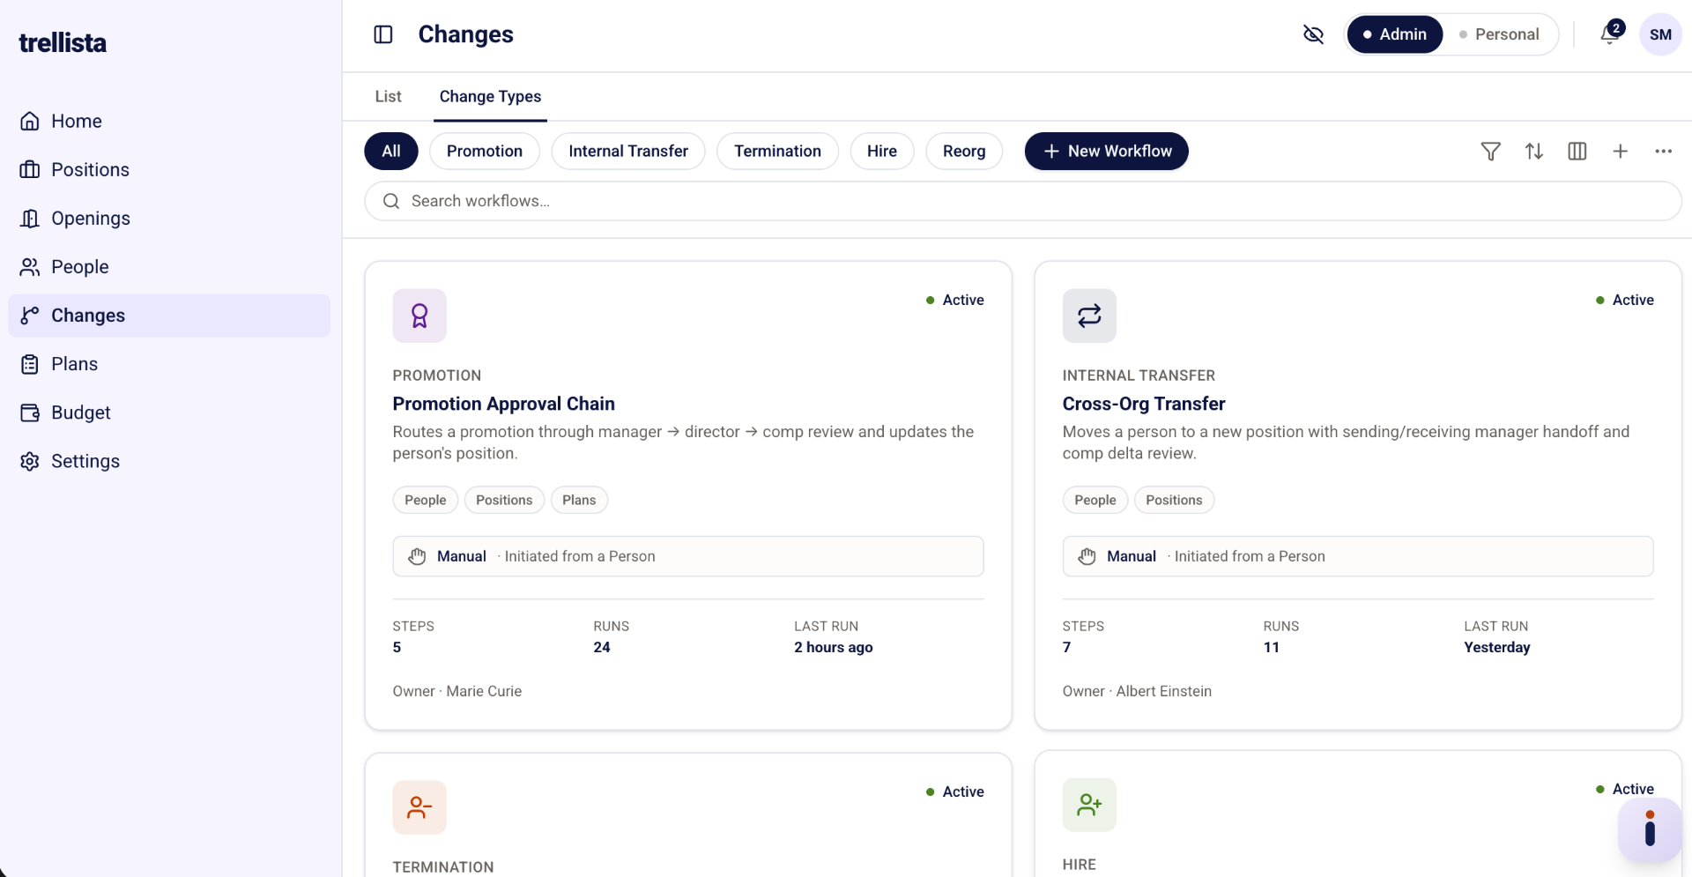1692x877 pixels.
Task: Click the New Workflow button
Action: click(1107, 152)
